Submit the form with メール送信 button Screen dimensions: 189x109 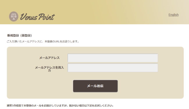coord(95,86)
